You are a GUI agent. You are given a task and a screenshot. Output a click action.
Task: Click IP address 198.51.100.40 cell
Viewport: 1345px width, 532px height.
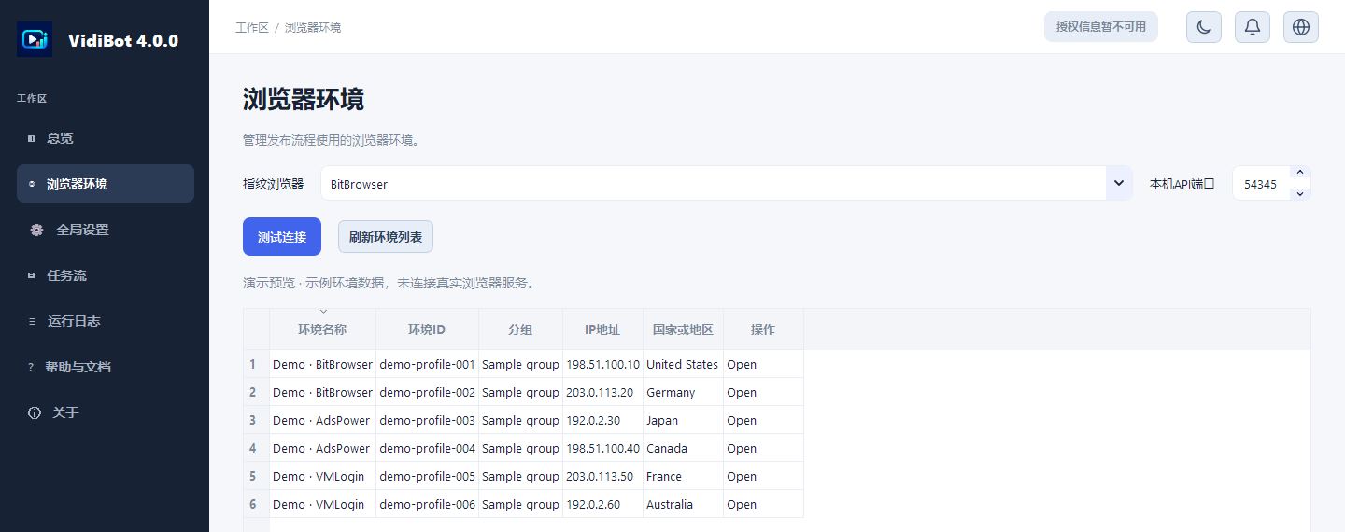(602, 448)
